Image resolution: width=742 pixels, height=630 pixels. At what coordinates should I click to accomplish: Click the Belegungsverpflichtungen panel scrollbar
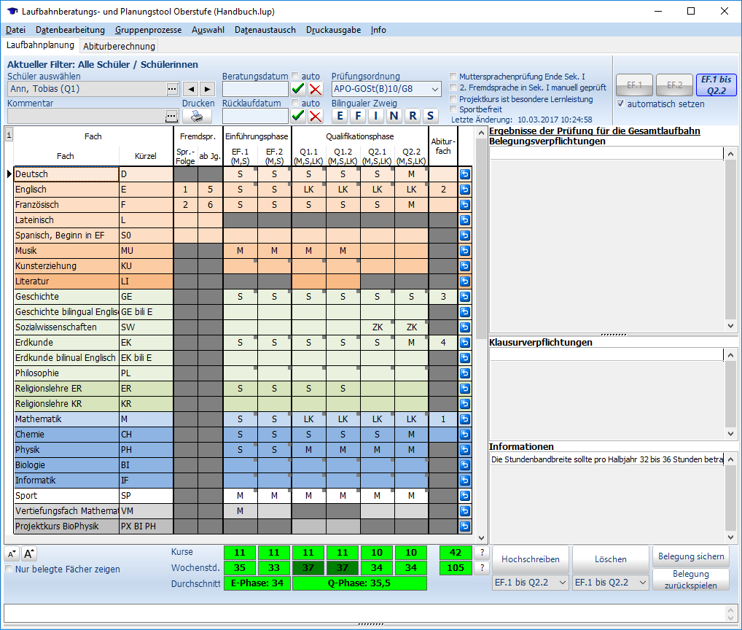click(730, 239)
